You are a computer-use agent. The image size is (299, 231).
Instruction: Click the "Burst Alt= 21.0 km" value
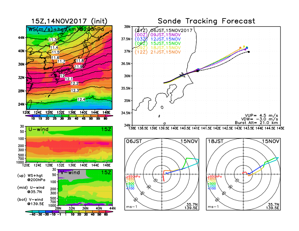pyautogui.click(x=256, y=123)
